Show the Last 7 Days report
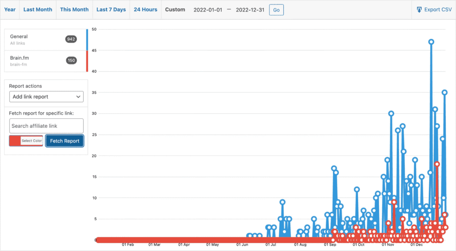Screen dimensions: 456x251 tap(111, 9)
